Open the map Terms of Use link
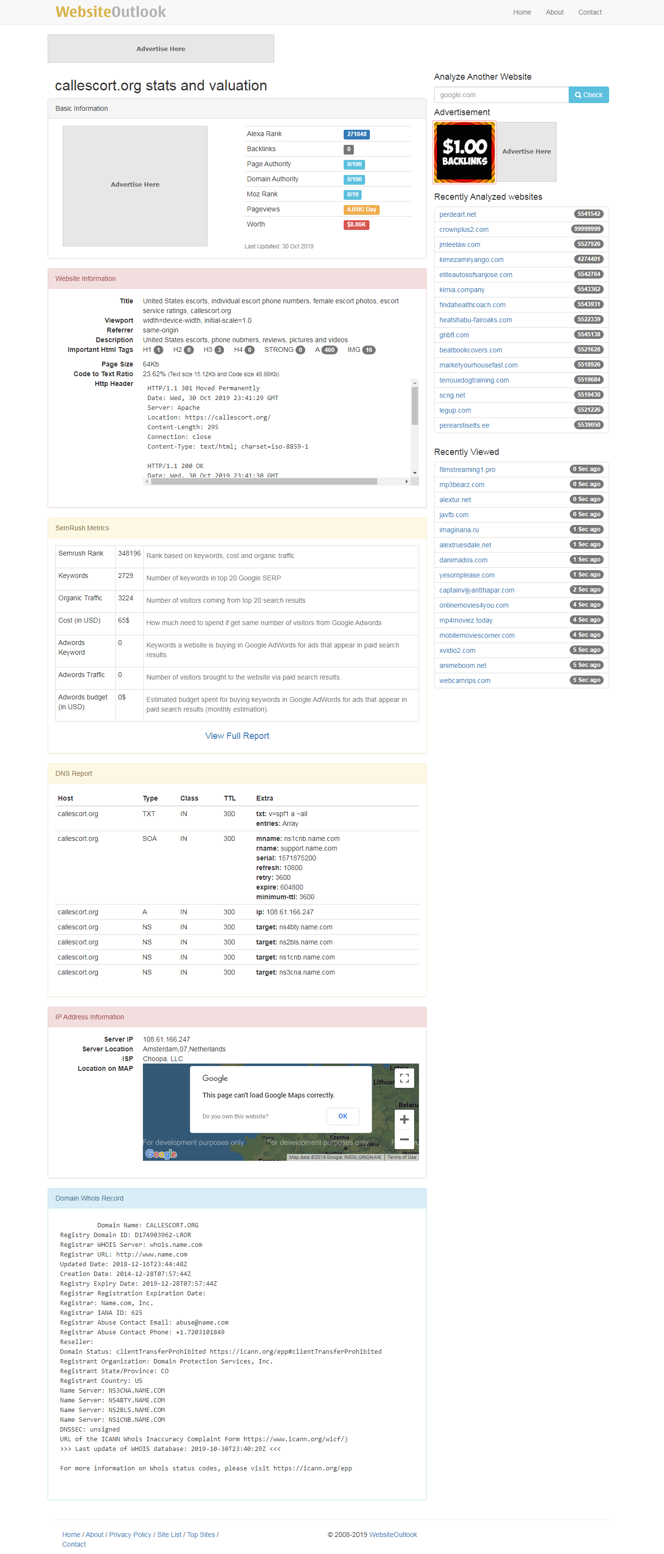The height and width of the screenshot is (1554, 664). point(402,1157)
